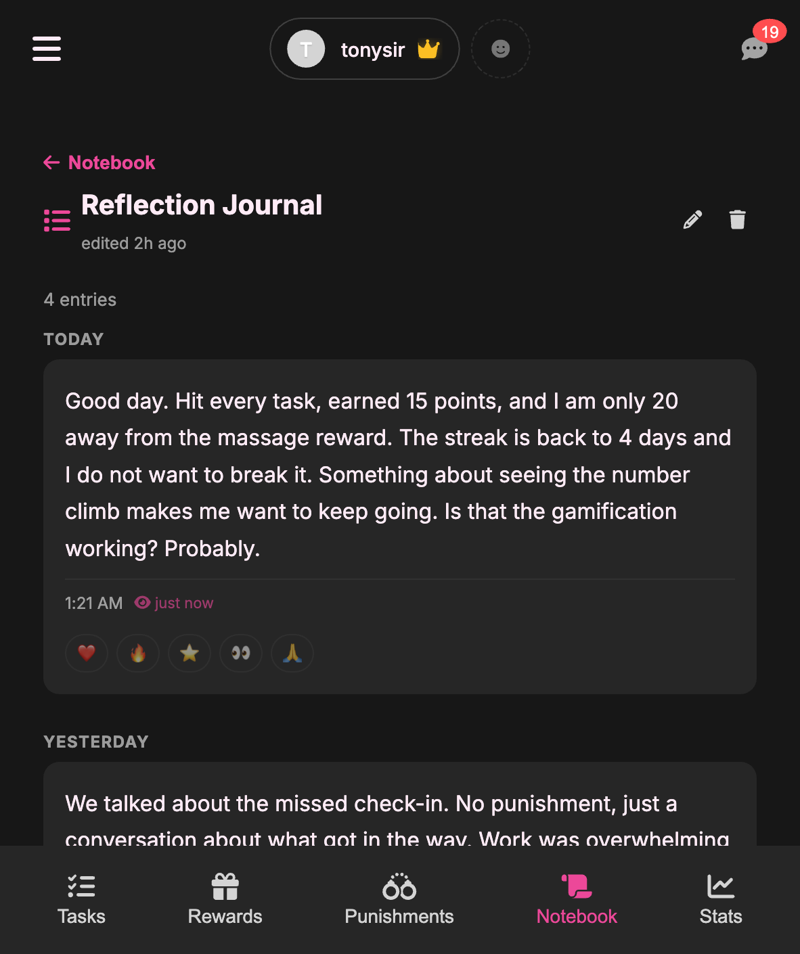Edit the Reflection Journal with the pencil icon
Viewport: 800px width, 954px height.
pyautogui.click(x=692, y=219)
